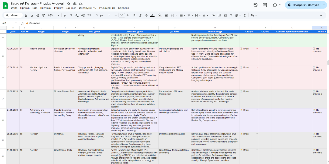
Task: Toggle italic formatting
Action: coord(140,15)
